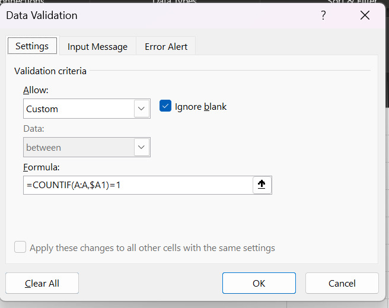
Task: Click the Data Types label behind the dialog
Action: pos(175,2)
